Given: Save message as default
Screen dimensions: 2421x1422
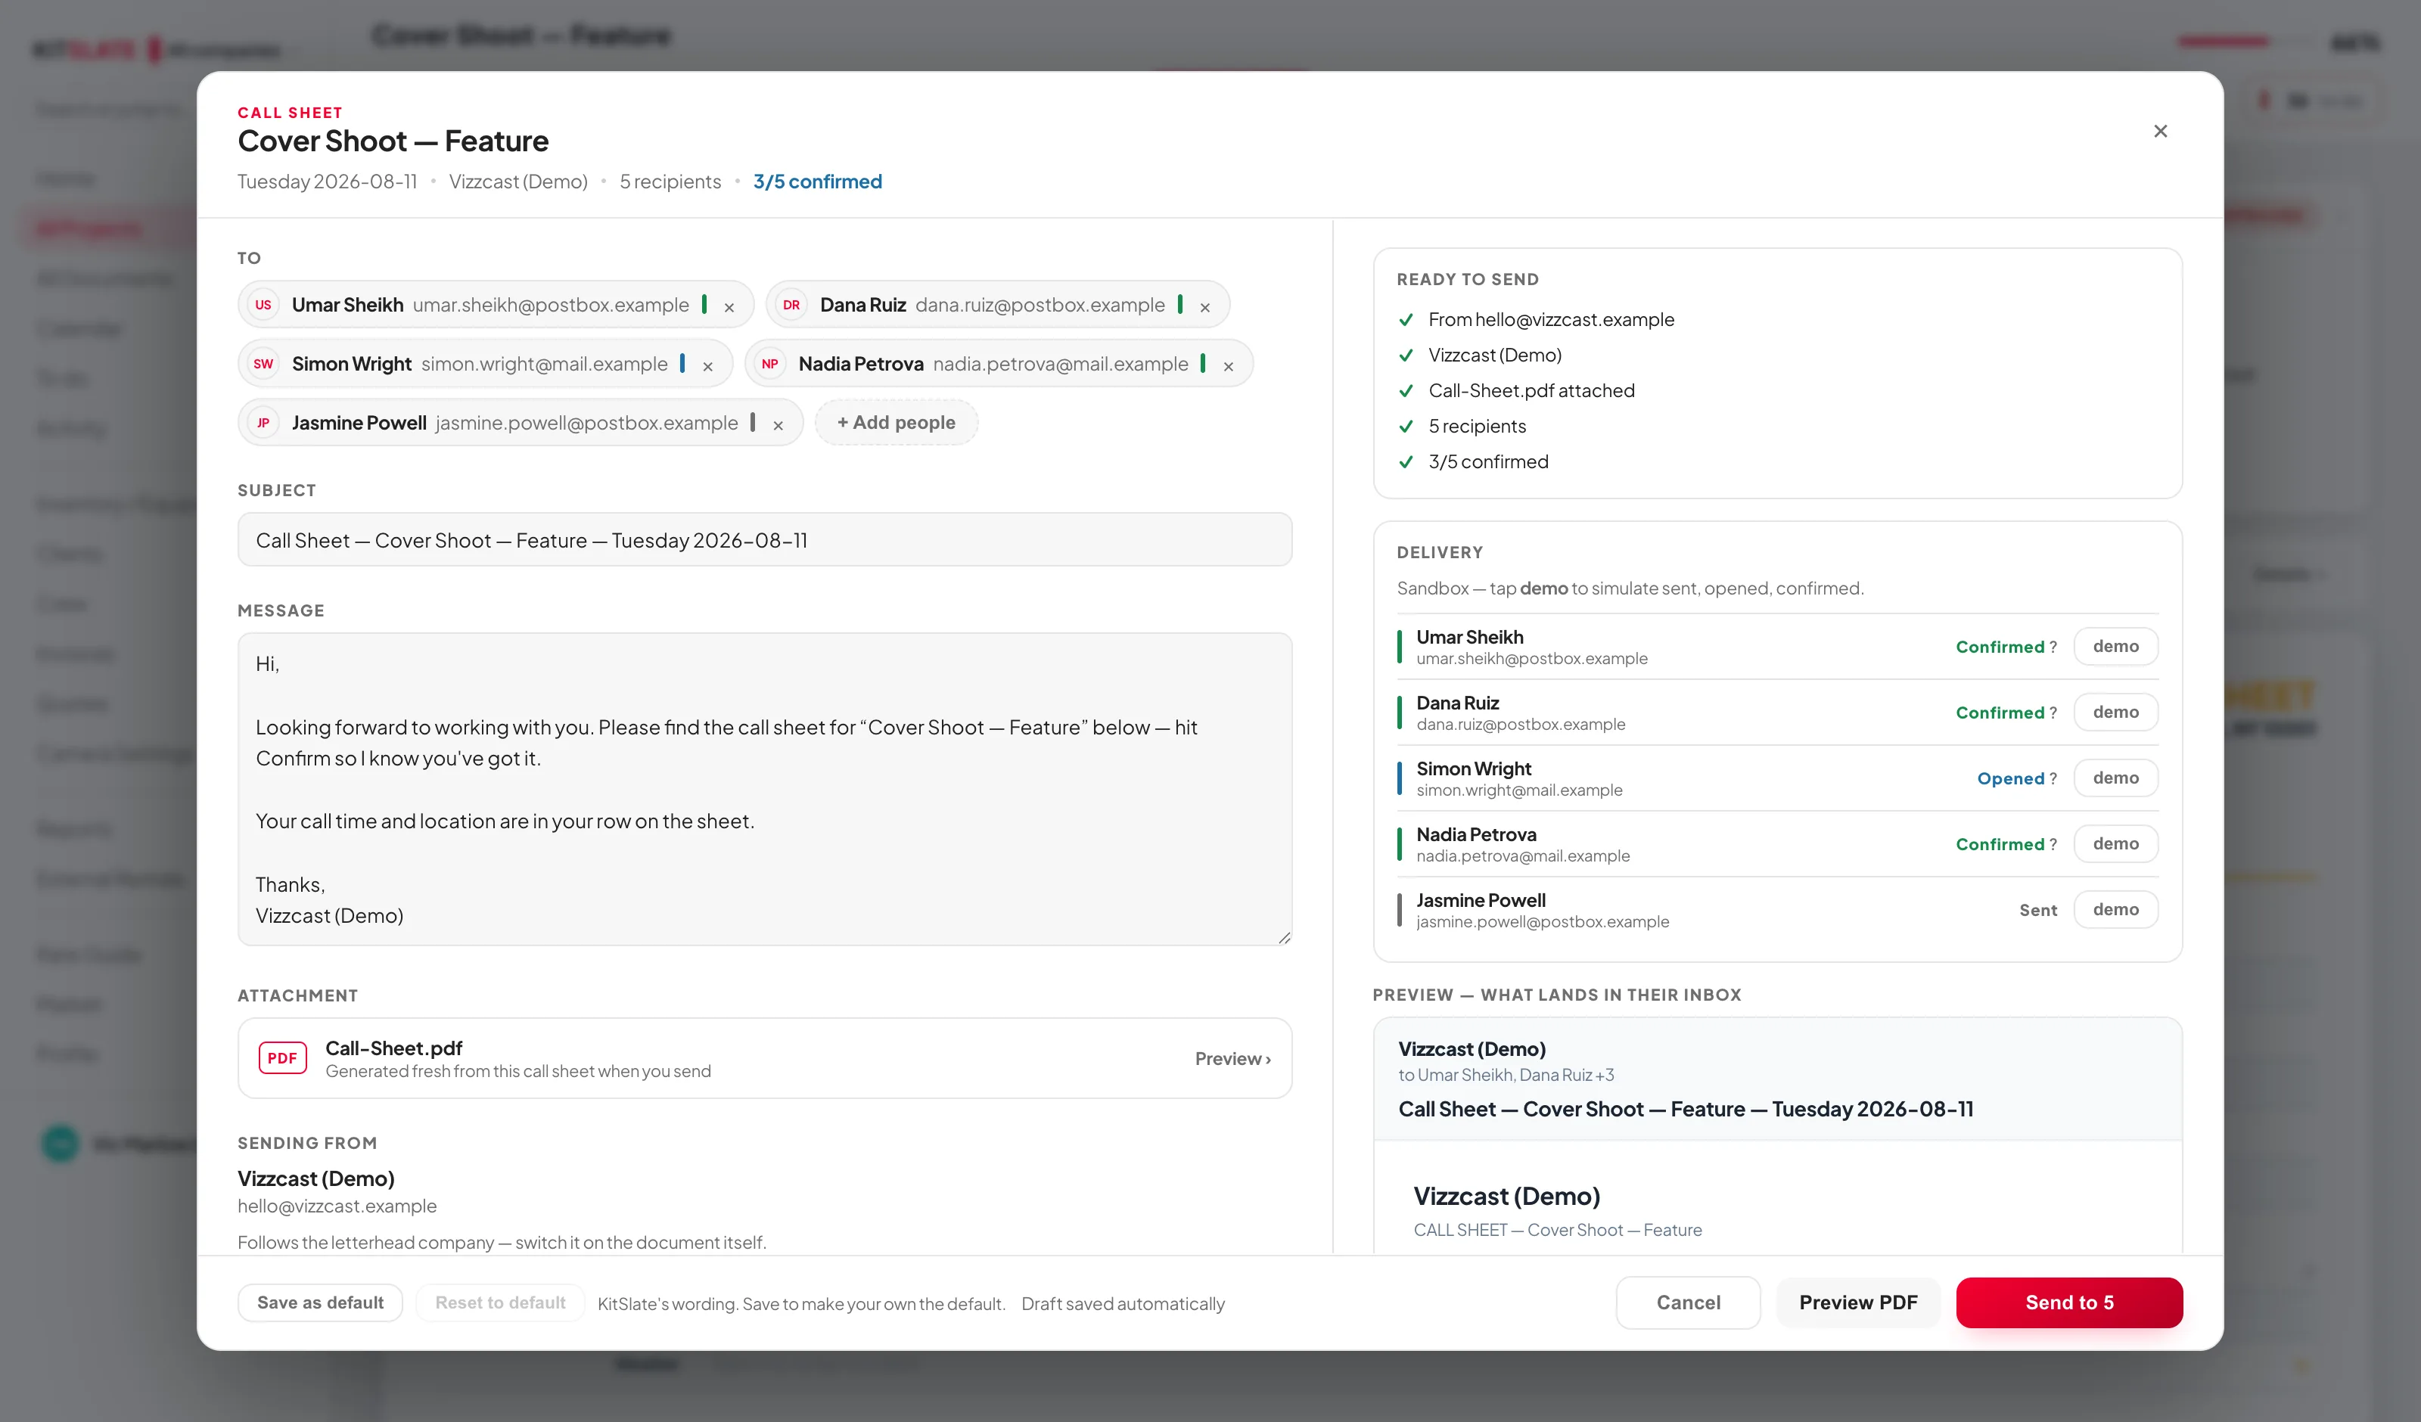Looking at the screenshot, I should tap(320, 1302).
